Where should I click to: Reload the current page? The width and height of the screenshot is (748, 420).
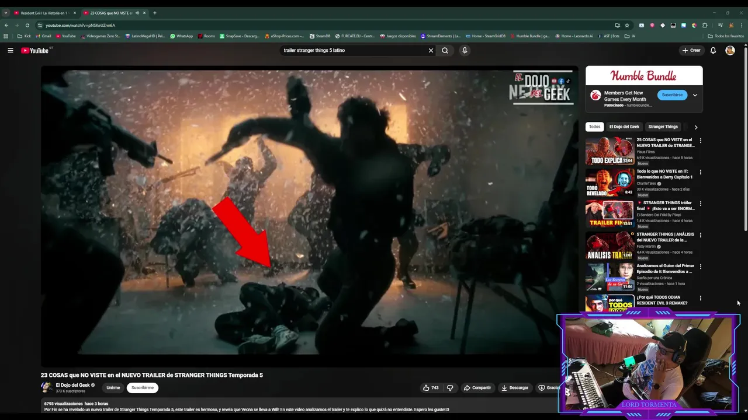[x=27, y=25]
